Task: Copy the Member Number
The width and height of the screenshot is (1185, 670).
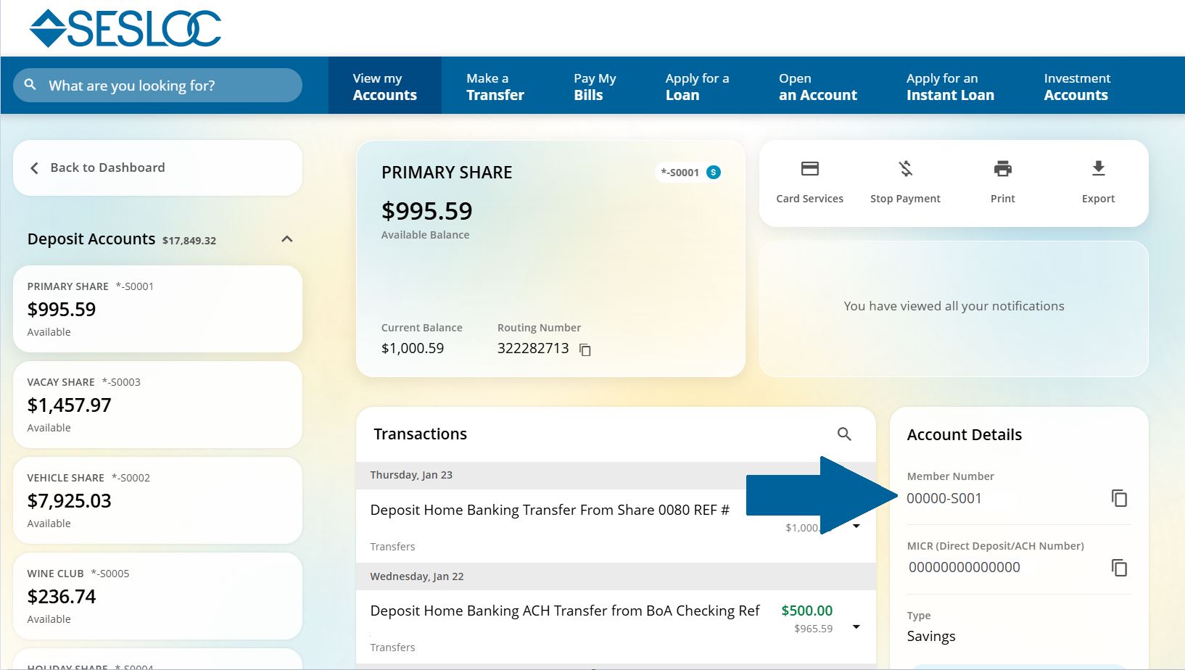Action: coord(1119,498)
